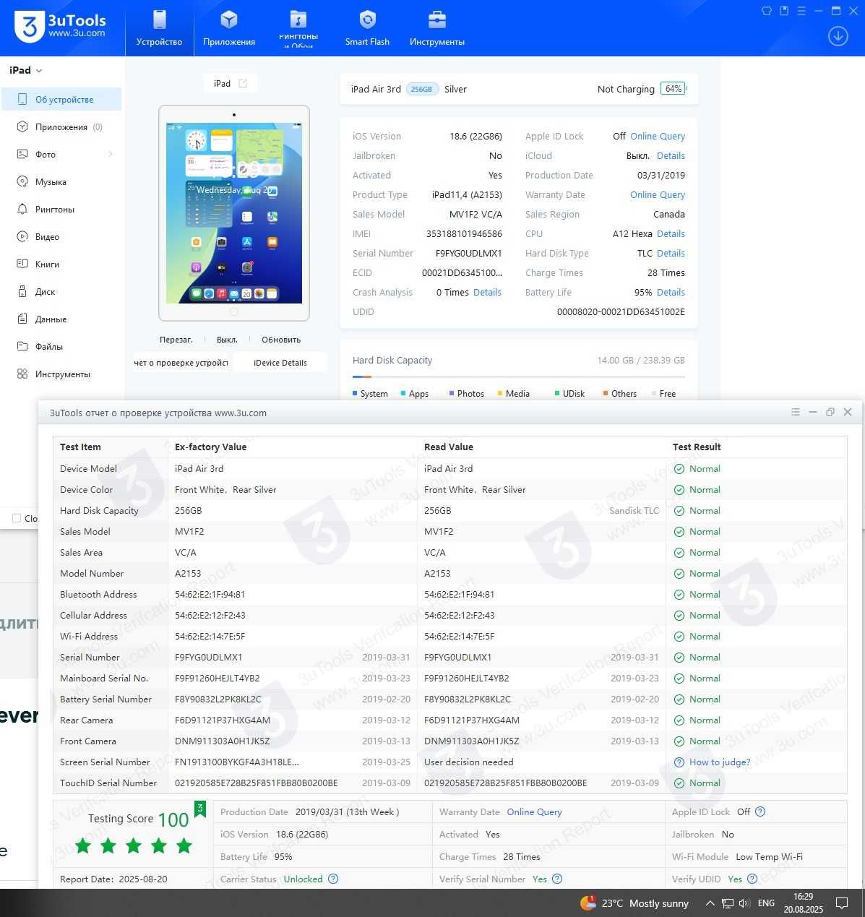Open the sidebar Приложения (0) item
Image resolution: width=865 pixels, height=917 pixels.
[x=61, y=127]
